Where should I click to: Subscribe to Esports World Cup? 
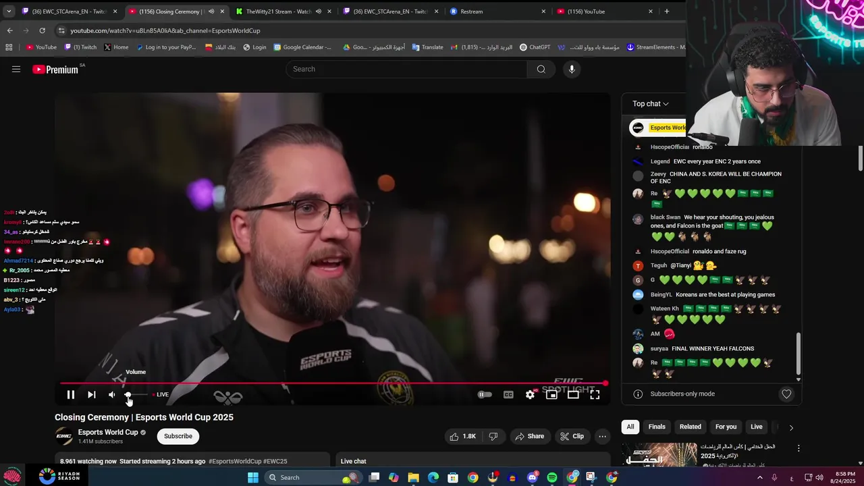(x=178, y=436)
